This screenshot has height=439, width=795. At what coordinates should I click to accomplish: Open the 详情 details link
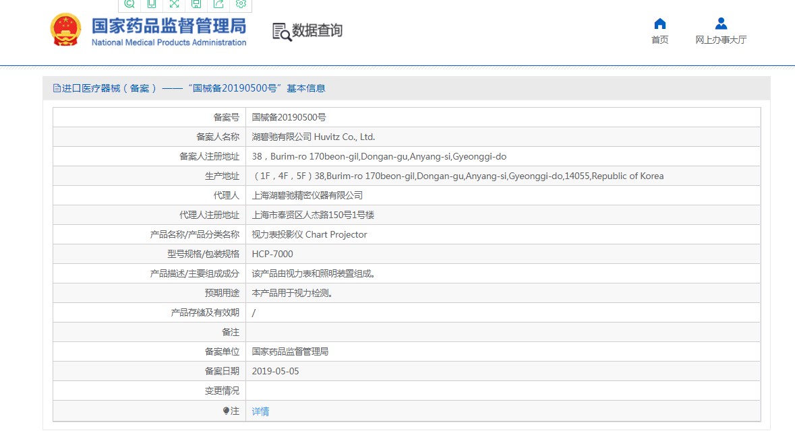pos(260,411)
